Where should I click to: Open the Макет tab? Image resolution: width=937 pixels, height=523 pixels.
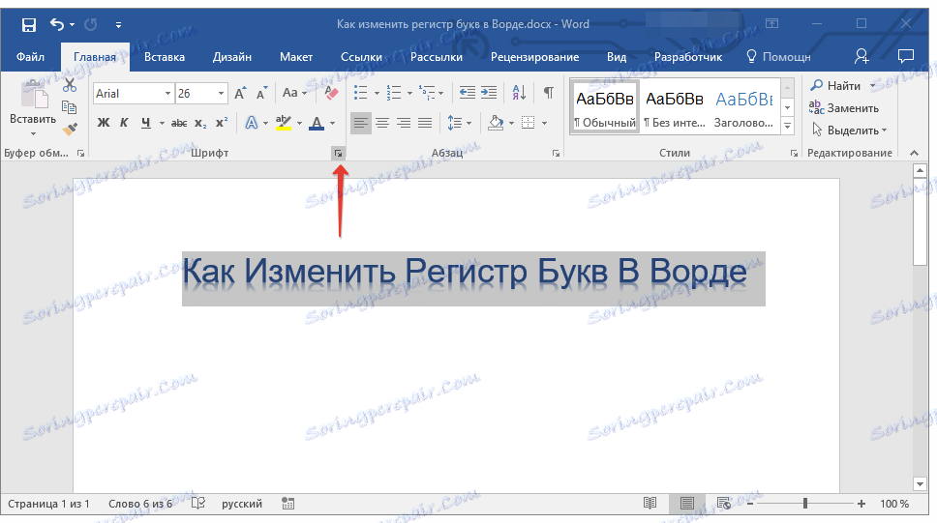[296, 57]
